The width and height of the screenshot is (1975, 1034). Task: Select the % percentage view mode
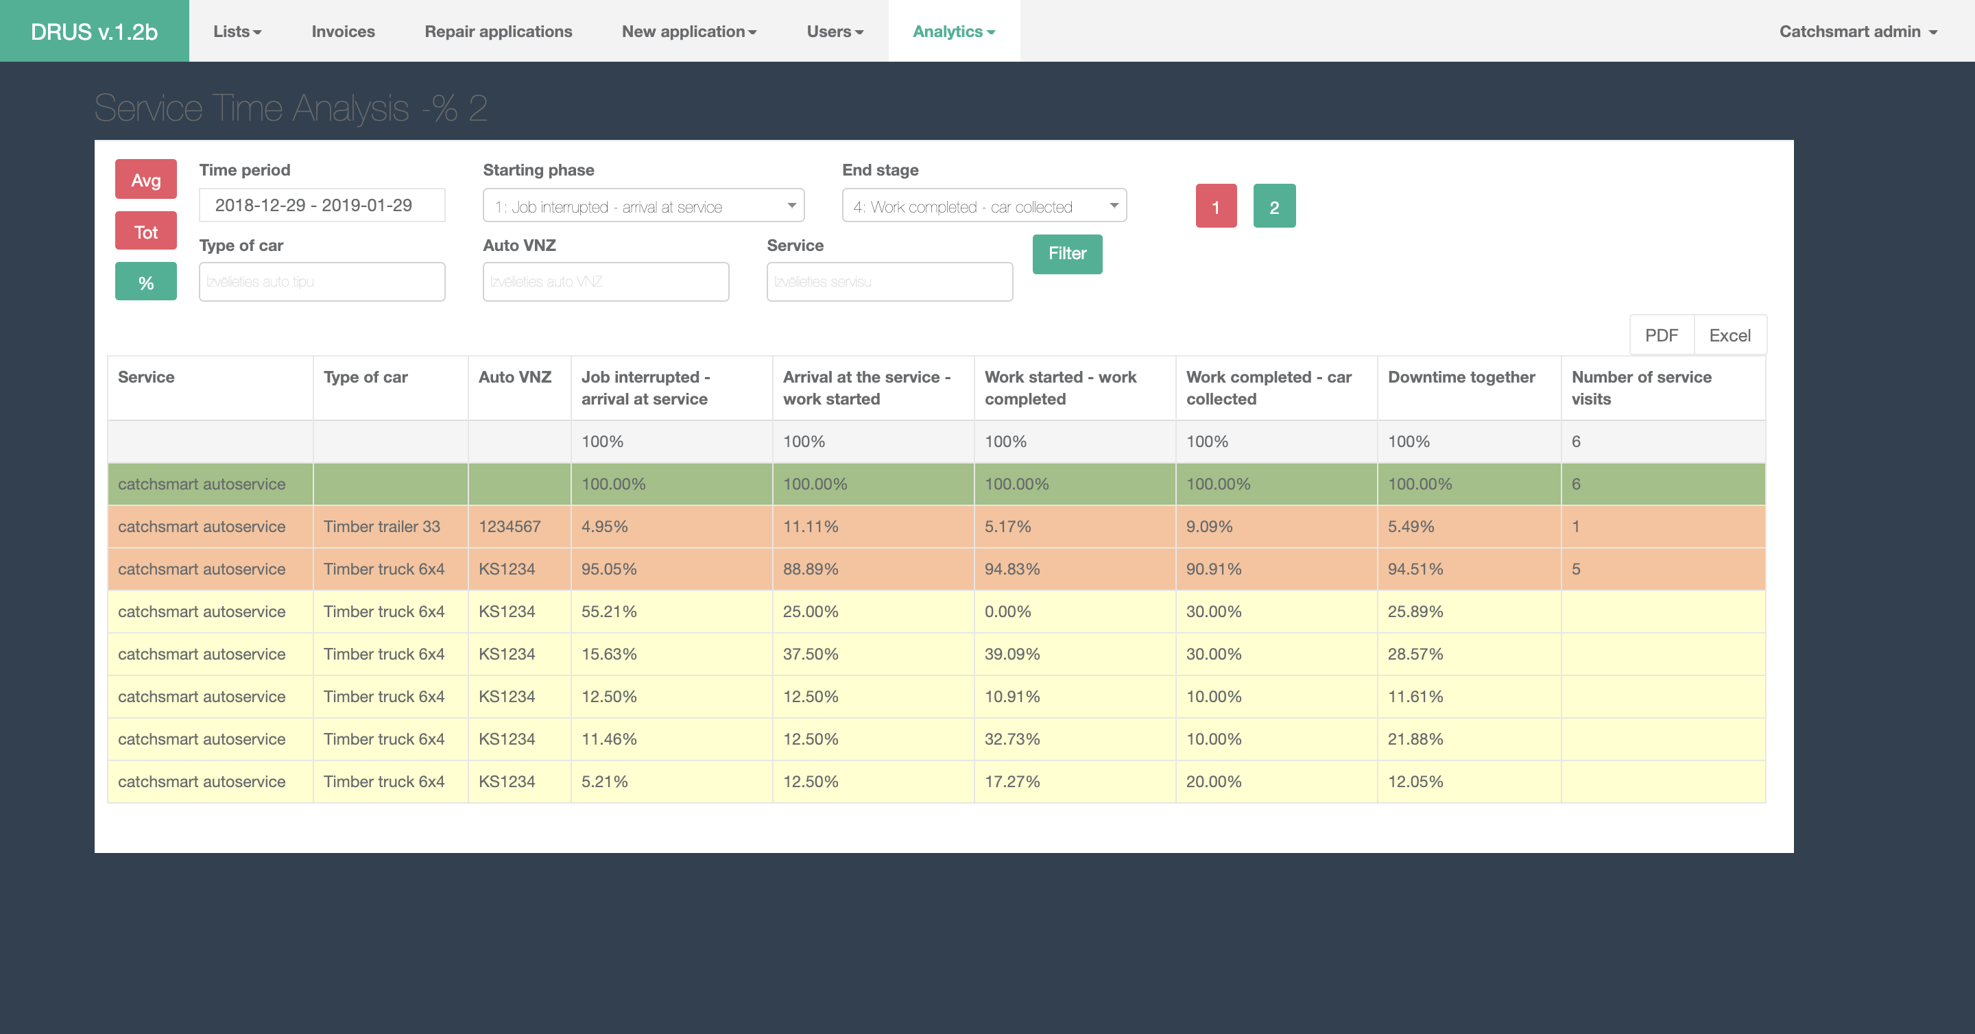pyautogui.click(x=145, y=282)
